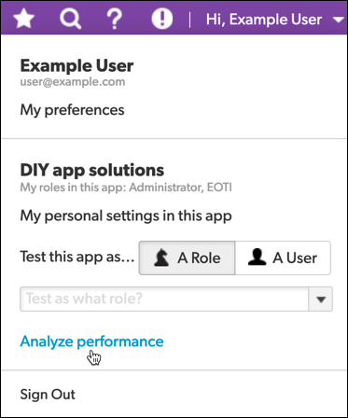Open My preferences
This screenshot has width=348, height=418.
[72, 110]
